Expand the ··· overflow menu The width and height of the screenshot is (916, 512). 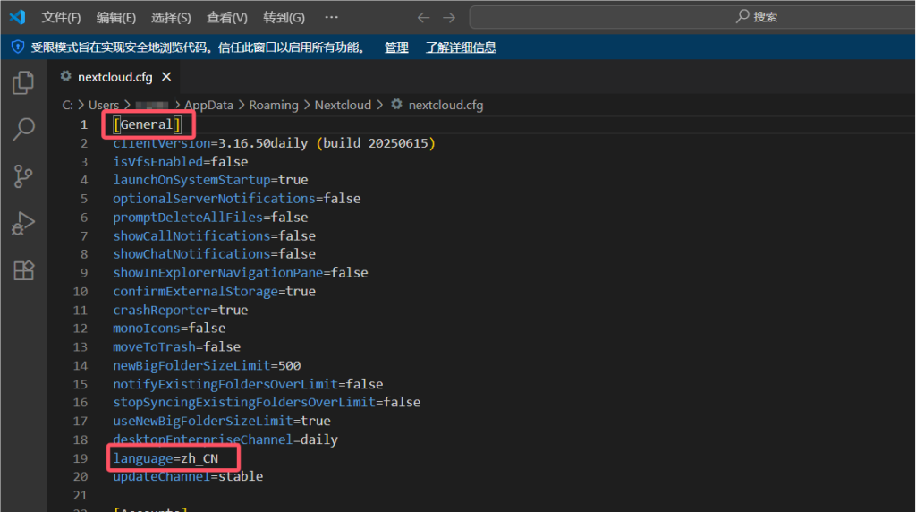tap(331, 17)
